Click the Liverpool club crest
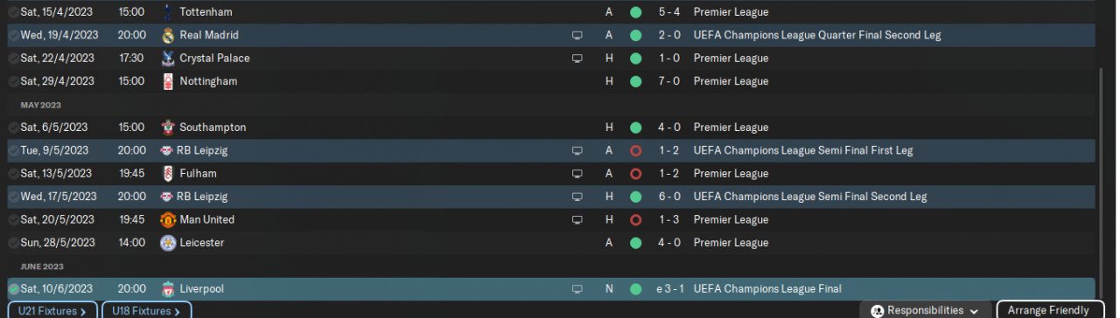The height and width of the screenshot is (318, 1120). click(x=168, y=289)
